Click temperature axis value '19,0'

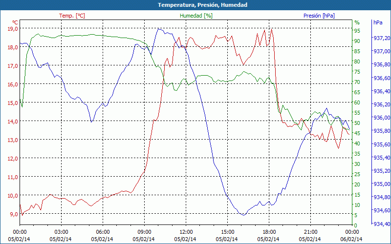tap(14, 28)
